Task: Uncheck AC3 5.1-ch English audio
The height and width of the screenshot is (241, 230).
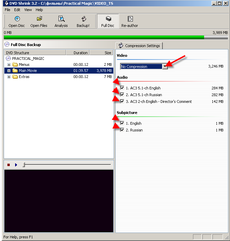Action: (x=122, y=88)
